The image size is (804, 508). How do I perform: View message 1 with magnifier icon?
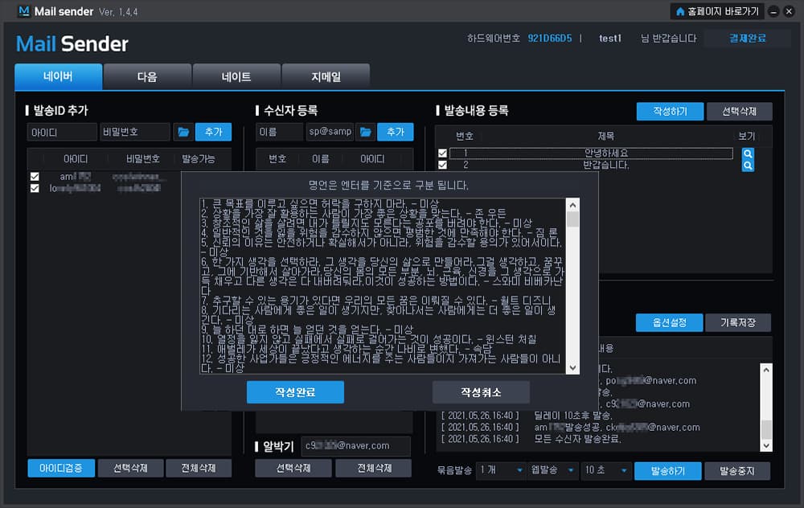(x=748, y=154)
